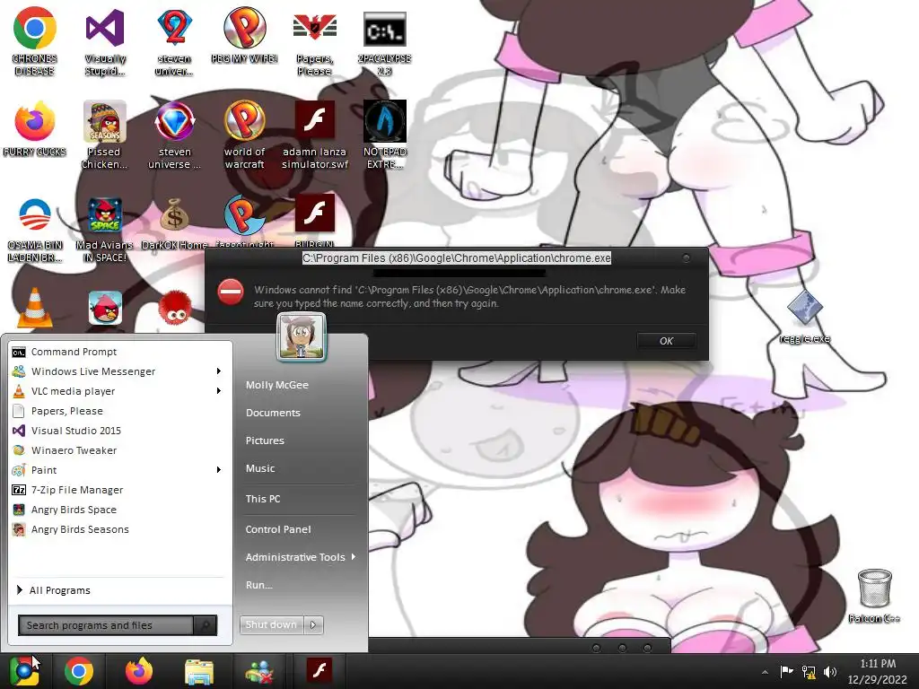Expand the Paint jump list arrow
The image size is (919, 689).
[219, 470]
